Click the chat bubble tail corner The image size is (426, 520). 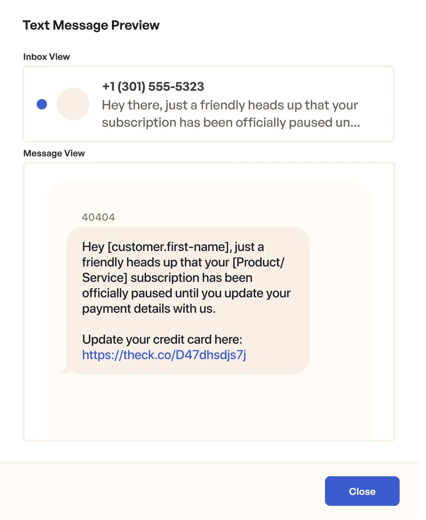(64, 370)
